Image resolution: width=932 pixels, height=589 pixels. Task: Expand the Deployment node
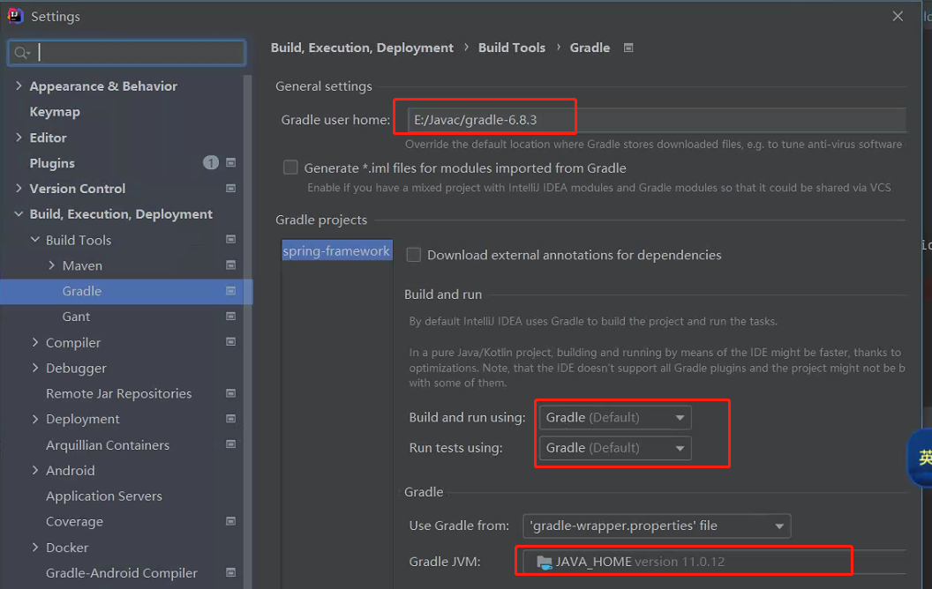[x=35, y=419]
